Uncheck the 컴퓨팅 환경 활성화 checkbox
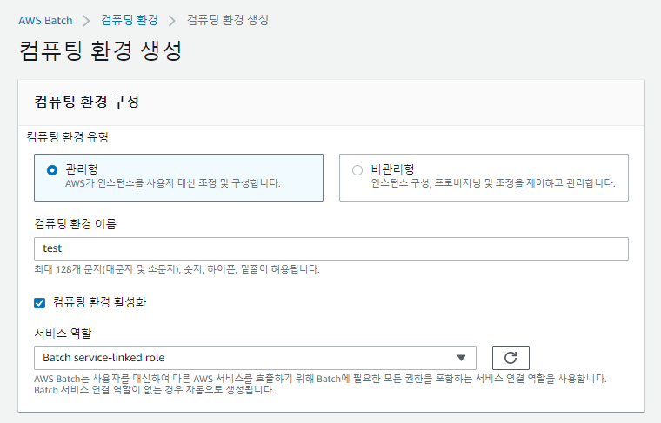The height and width of the screenshot is (423, 661). (38, 302)
